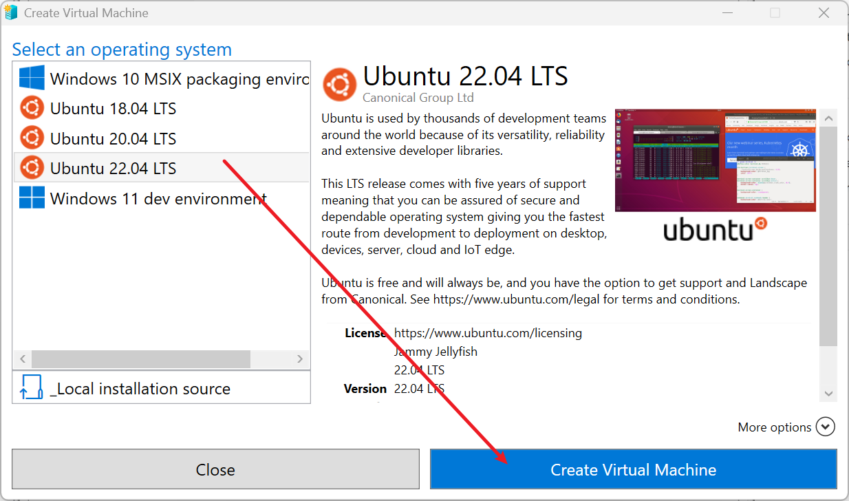Viewport: 849px width, 501px height.
Task: Click the vertical scrollbar down arrow
Action: (828, 393)
